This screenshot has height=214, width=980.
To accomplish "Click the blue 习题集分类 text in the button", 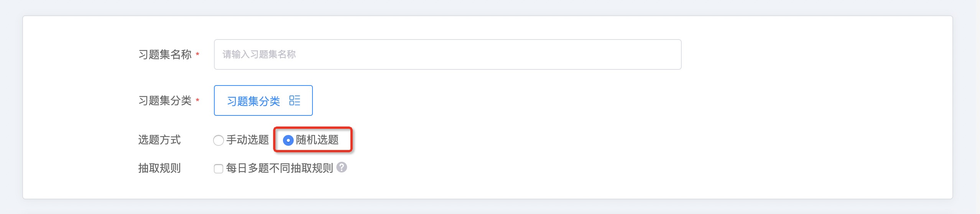I will (x=253, y=101).
